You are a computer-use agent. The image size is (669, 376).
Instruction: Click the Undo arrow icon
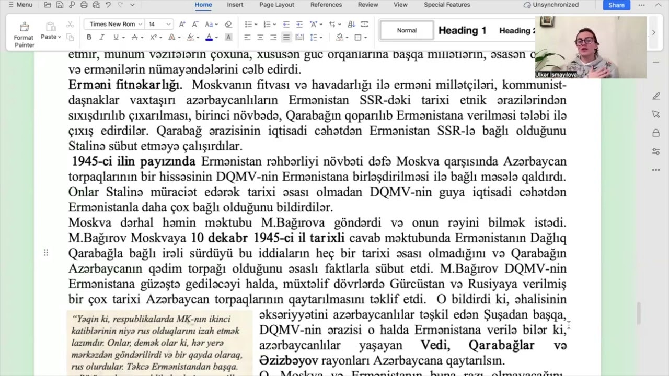tap(108, 5)
